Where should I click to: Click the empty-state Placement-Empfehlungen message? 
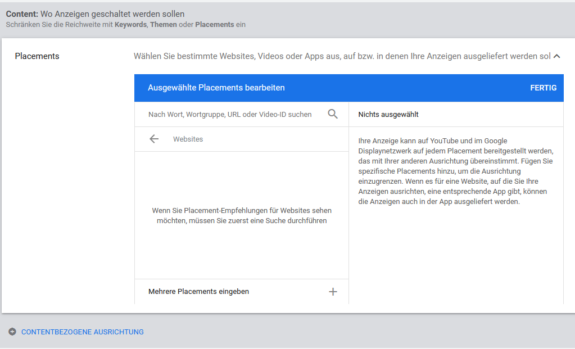pyautogui.click(x=242, y=215)
